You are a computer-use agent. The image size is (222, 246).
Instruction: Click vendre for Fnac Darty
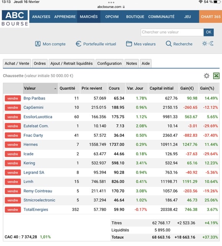pyautogui.click(x=13, y=135)
